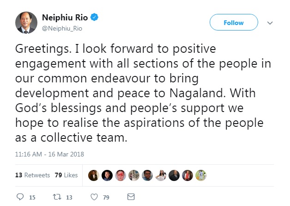Open the @Neiphiu_Rio handle link
Screen dimensions: 290x206
(62, 28)
